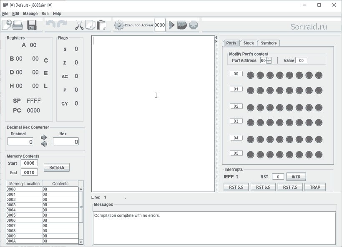Click the Run play arrow icon
The height and width of the screenshot is (247, 342).
coord(172,25)
